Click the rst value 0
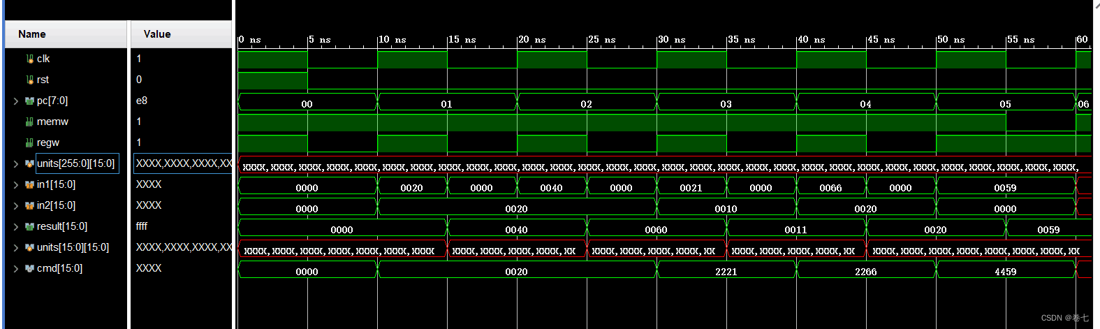The image size is (1100, 329). pyautogui.click(x=139, y=80)
